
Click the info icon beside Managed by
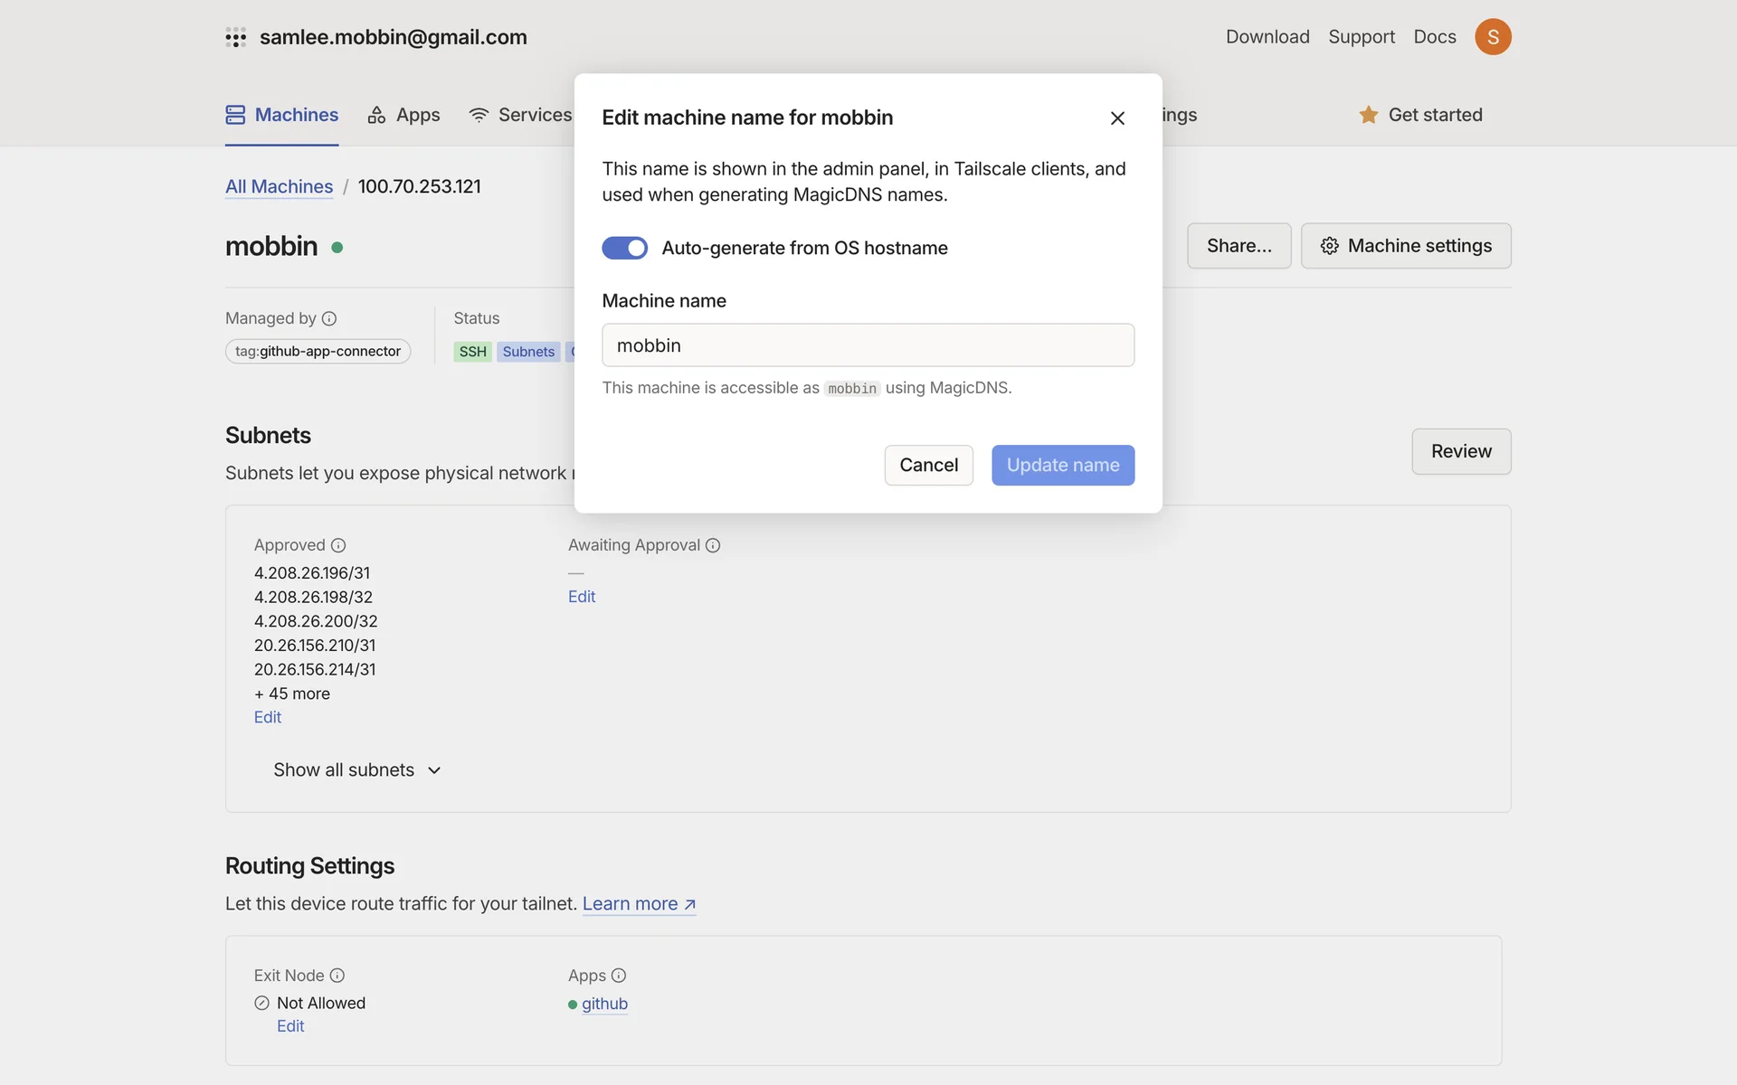tap(329, 318)
